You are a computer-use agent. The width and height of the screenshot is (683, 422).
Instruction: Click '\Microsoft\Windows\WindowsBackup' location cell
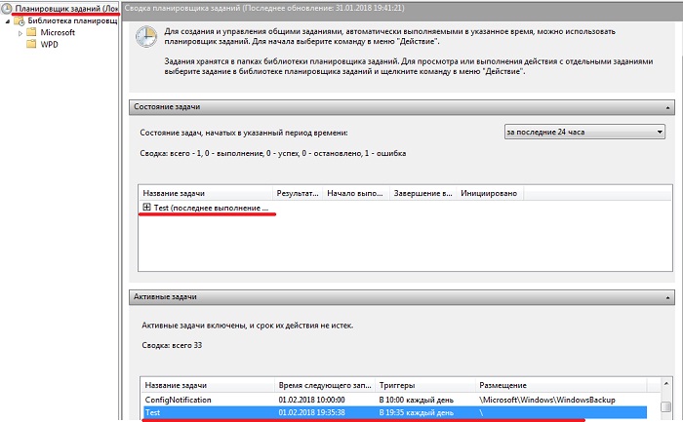tap(547, 400)
